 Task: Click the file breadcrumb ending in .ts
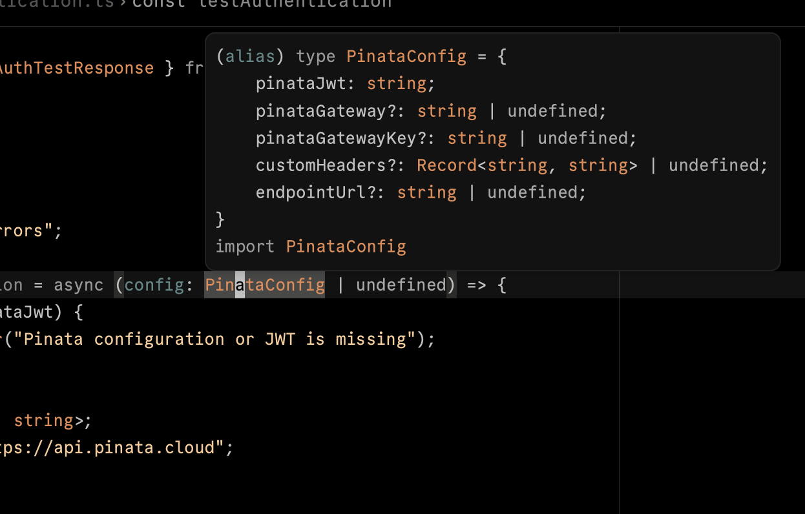pos(58,3)
